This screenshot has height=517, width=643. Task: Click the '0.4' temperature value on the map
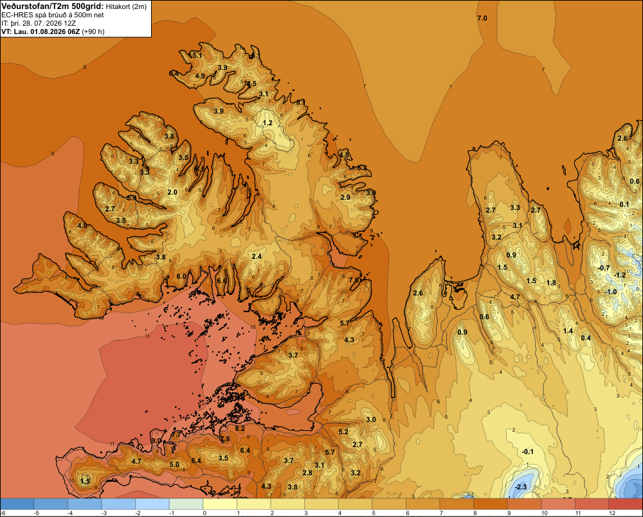[x=586, y=338]
